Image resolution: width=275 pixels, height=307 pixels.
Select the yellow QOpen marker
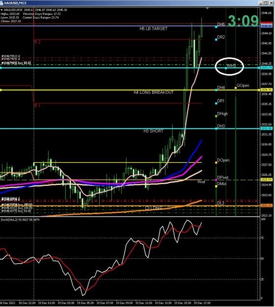[236, 88]
